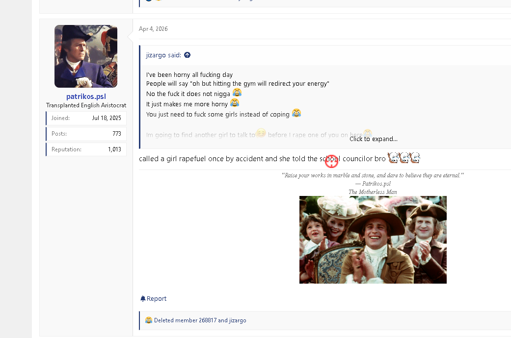Click the Reputation value "1,013"
Viewport: 511px width, 338px height.
click(x=114, y=149)
